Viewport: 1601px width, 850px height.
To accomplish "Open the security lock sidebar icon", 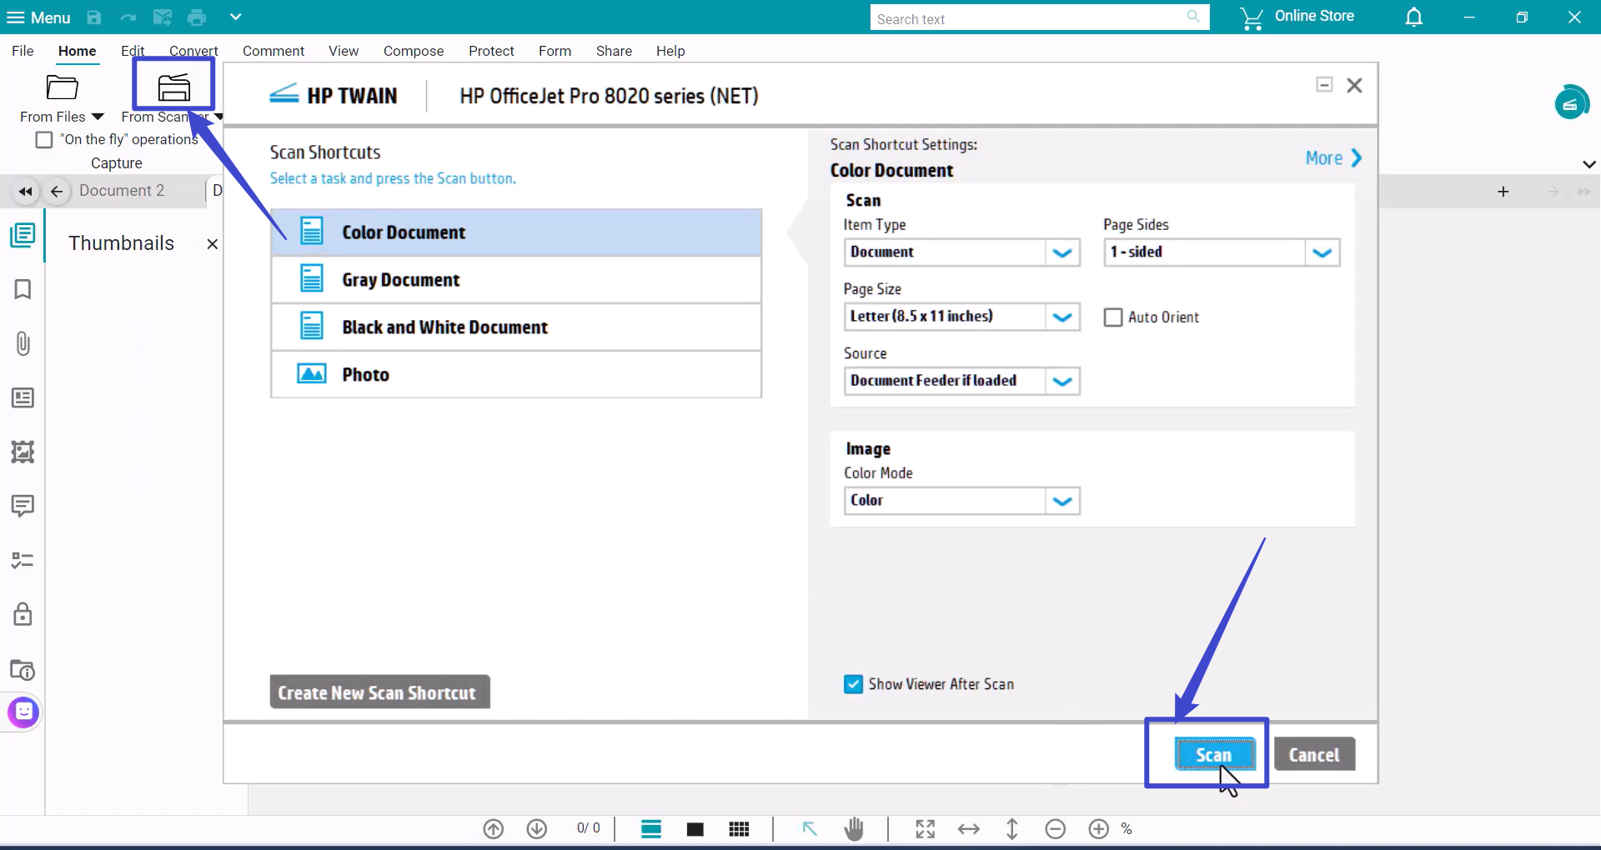I will pyautogui.click(x=23, y=614).
